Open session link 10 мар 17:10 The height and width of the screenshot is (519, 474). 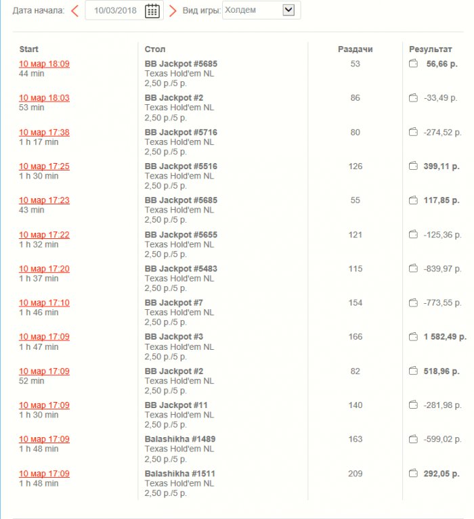click(44, 302)
